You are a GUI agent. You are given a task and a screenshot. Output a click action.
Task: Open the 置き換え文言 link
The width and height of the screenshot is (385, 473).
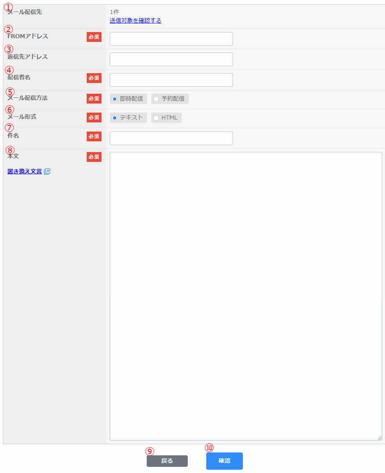click(x=25, y=172)
